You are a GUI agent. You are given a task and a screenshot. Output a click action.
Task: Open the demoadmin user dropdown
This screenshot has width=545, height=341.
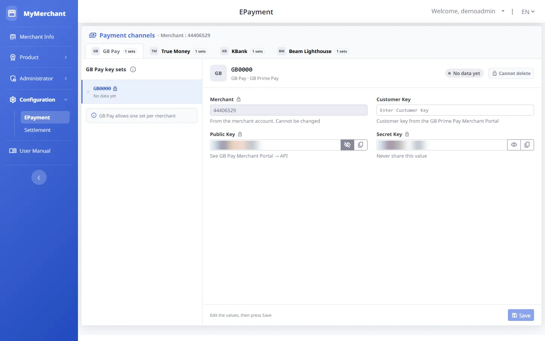click(468, 11)
